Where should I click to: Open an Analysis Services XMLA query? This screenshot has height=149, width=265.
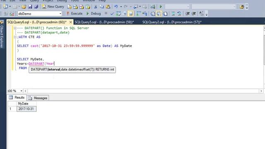click(x=88, y=7)
